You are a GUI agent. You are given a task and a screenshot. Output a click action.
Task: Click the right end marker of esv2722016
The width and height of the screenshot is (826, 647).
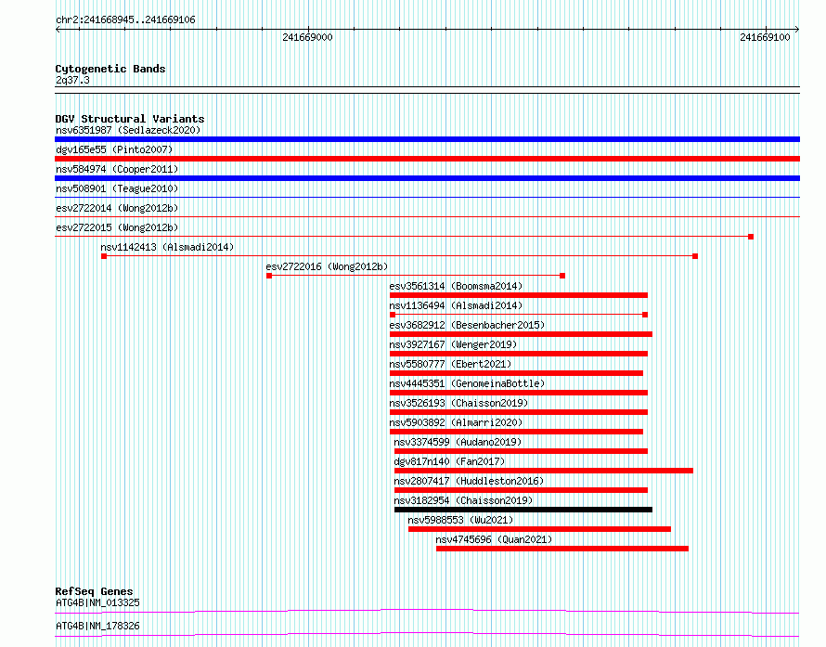coord(562,276)
